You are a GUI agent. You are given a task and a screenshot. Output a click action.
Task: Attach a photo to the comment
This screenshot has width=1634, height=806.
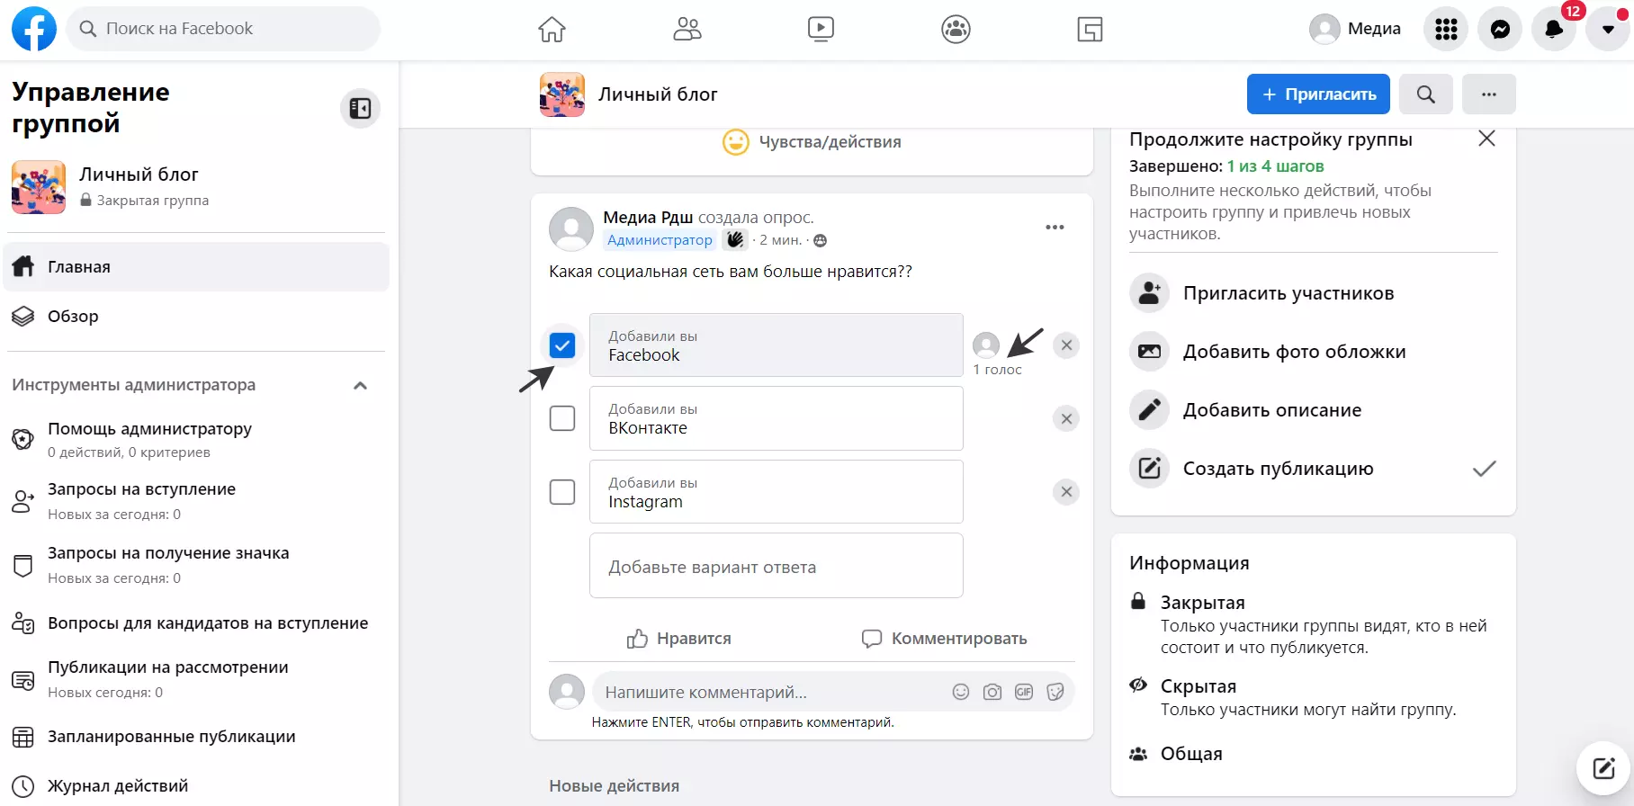click(992, 692)
